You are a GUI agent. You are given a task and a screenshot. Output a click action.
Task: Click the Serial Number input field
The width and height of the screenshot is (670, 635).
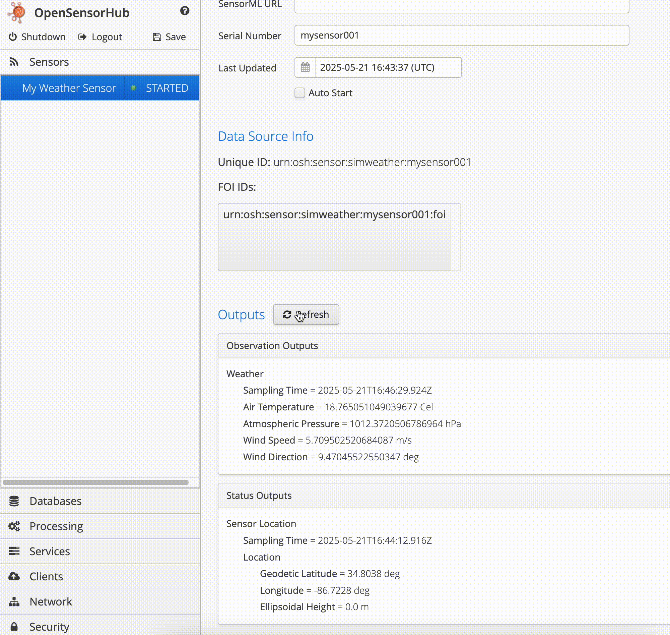461,35
